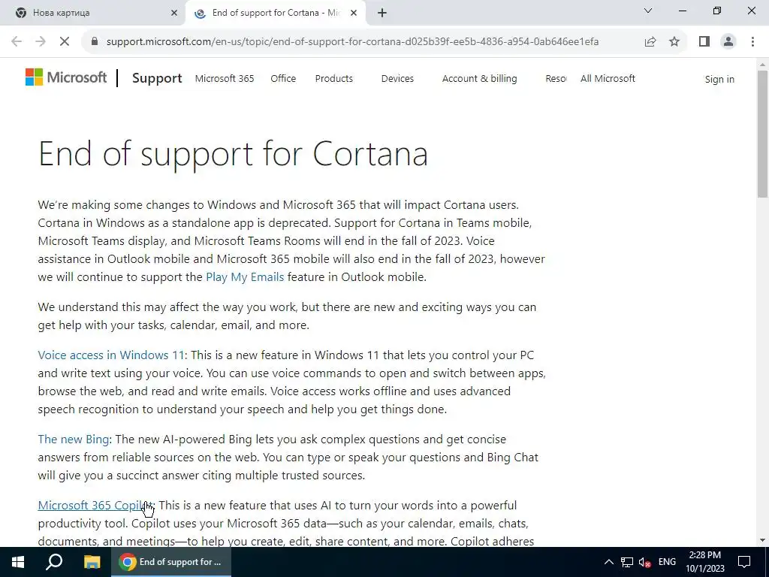Show hidden tray icons chevron

point(608,562)
